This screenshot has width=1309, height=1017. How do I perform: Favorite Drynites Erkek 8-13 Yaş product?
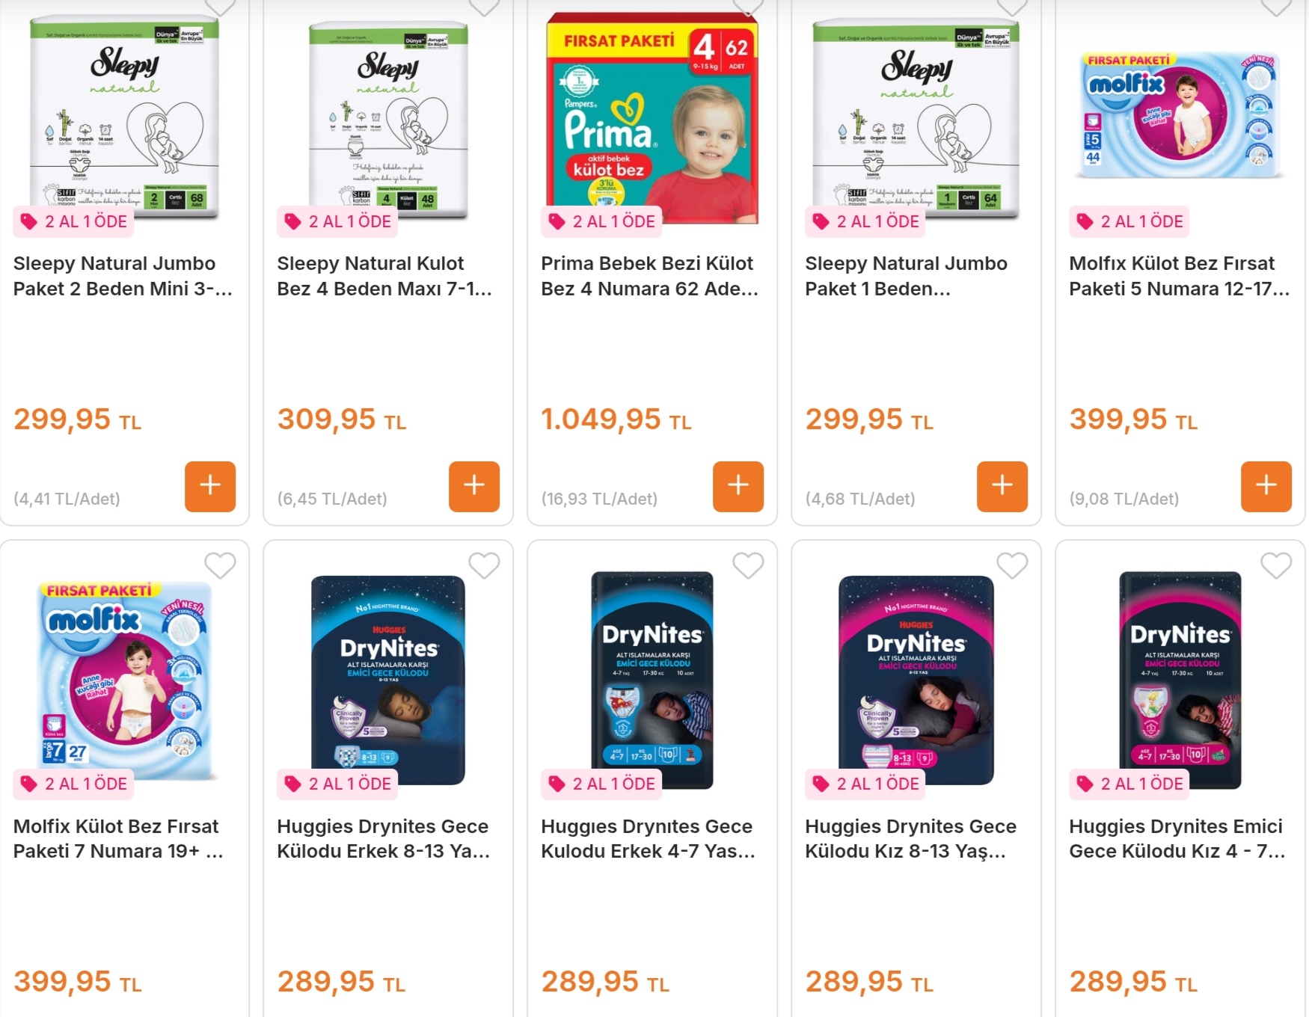484,565
